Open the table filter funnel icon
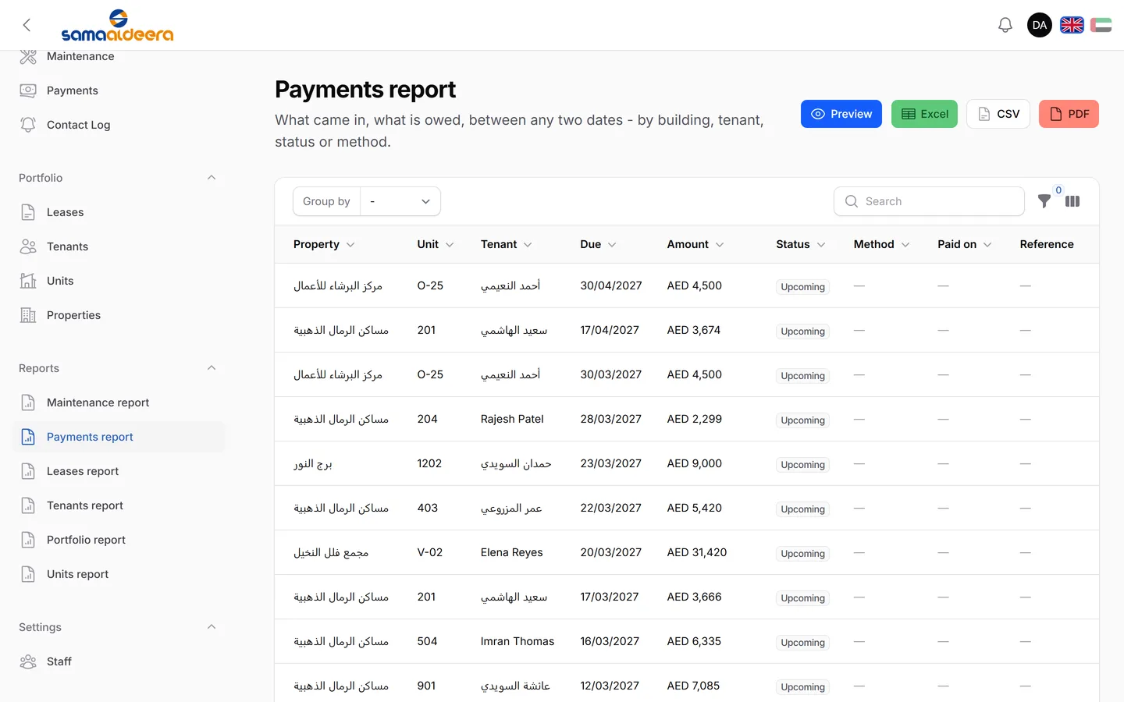Image resolution: width=1124 pixels, height=702 pixels. point(1044,201)
